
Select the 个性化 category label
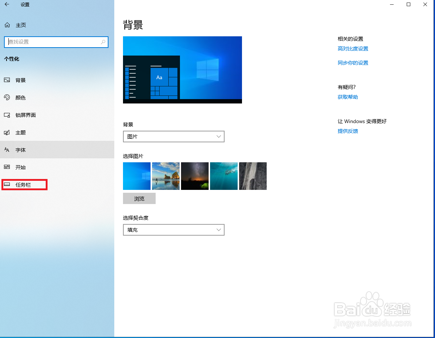pos(12,59)
